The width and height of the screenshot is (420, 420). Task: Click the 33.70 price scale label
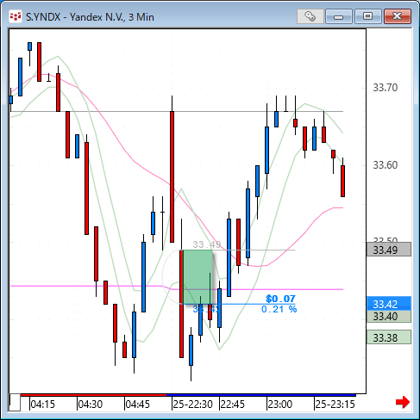[x=386, y=87]
